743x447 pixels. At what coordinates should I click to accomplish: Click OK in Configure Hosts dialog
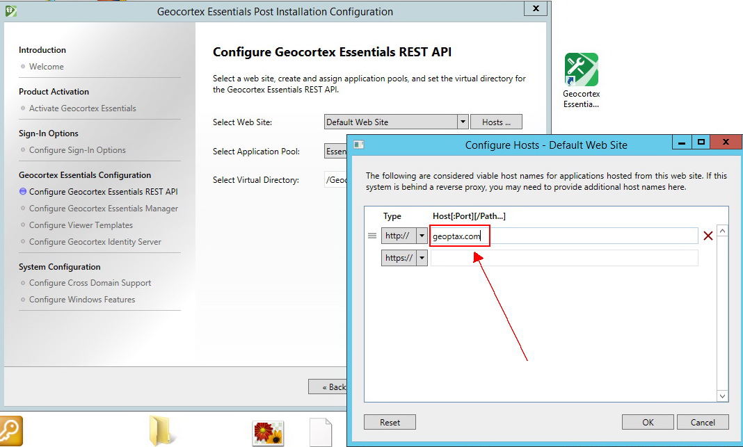click(x=648, y=423)
